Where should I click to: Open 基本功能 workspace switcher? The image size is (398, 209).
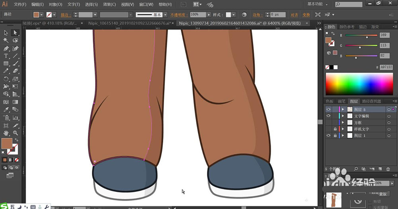pos(317,4)
